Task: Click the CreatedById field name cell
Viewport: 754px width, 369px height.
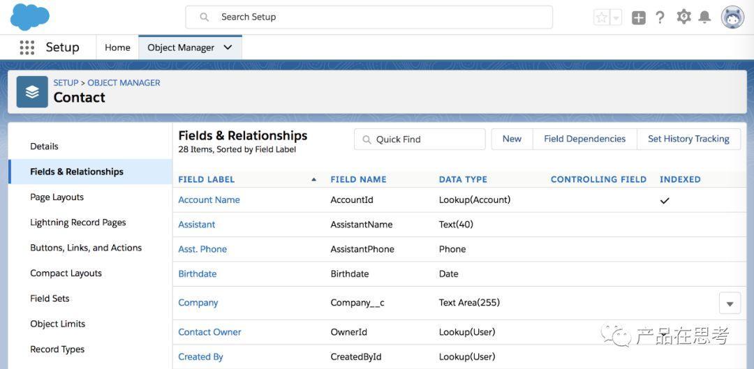Action: click(x=356, y=357)
